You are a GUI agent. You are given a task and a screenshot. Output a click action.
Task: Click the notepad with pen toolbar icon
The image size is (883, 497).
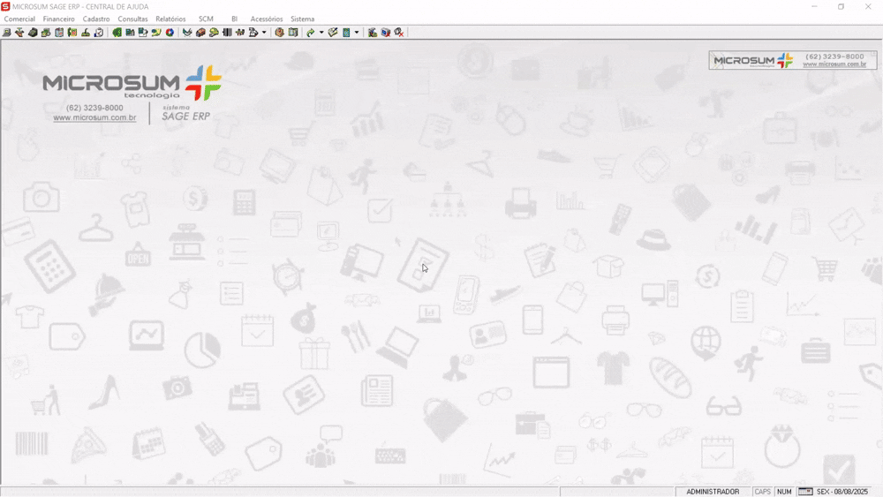(333, 33)
